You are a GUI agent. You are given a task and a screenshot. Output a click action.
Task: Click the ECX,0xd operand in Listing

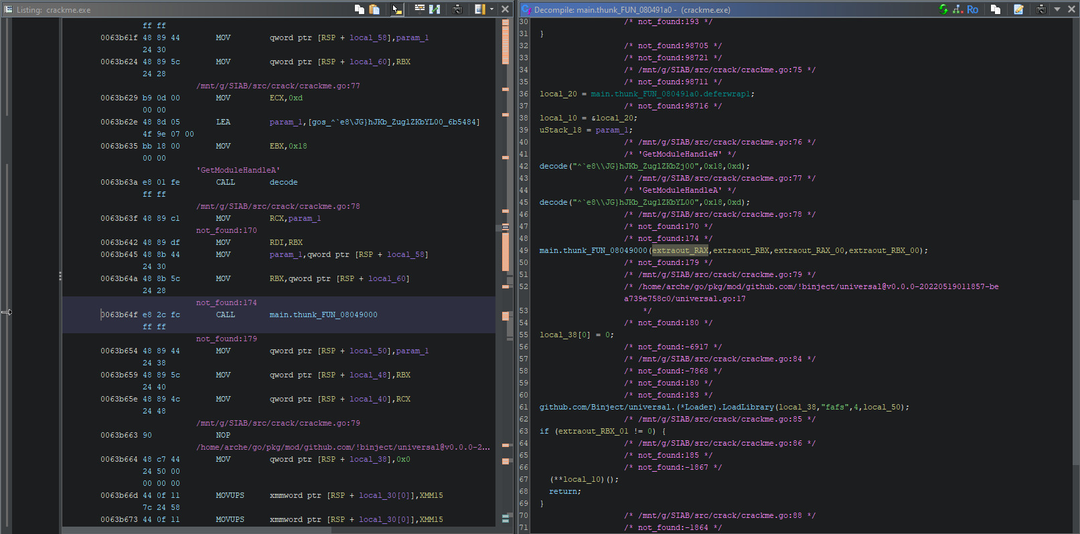(286, 98)
